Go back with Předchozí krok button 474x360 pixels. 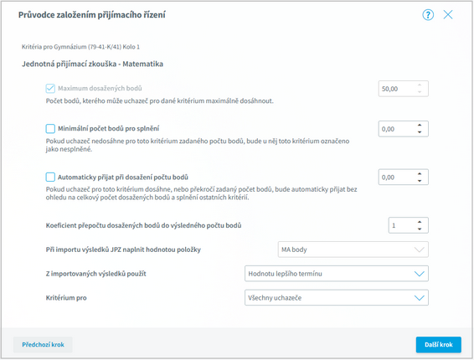tap(43, 345)
